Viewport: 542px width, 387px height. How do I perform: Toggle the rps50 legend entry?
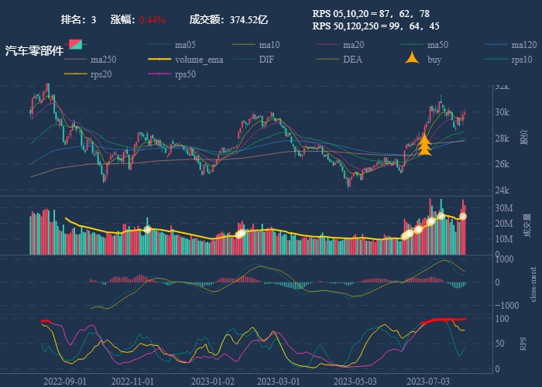coord(172,74)
